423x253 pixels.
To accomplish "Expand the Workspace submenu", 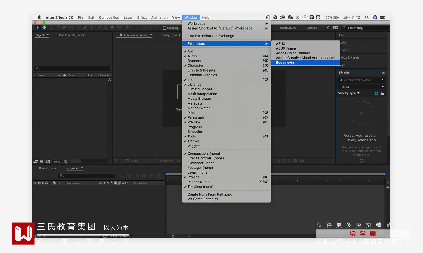I will point(226,23).
